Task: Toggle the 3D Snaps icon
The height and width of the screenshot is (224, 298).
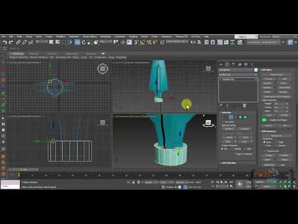Action: [x=136, y=42]
